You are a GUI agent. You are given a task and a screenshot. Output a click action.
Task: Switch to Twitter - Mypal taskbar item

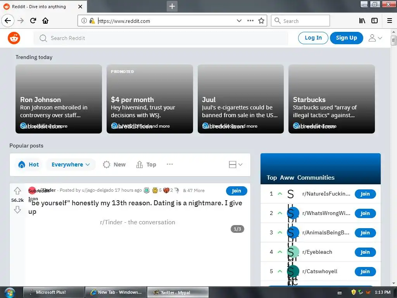click(x=178, y=292)
